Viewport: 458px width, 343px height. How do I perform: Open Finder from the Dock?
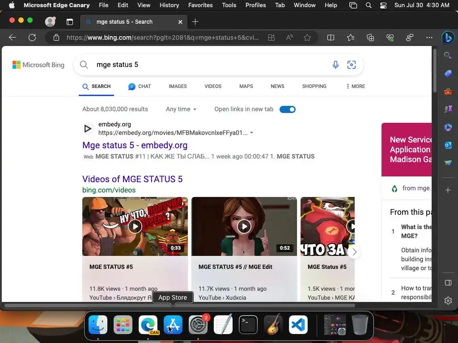pos(98,325)
